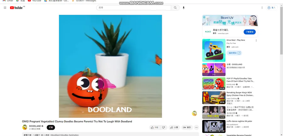Open the www.kao.com ad link

[223, 33]
